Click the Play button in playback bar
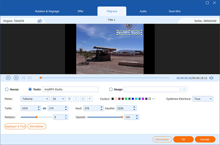Viewport: 220px width, 145px height. click(8, 78)
